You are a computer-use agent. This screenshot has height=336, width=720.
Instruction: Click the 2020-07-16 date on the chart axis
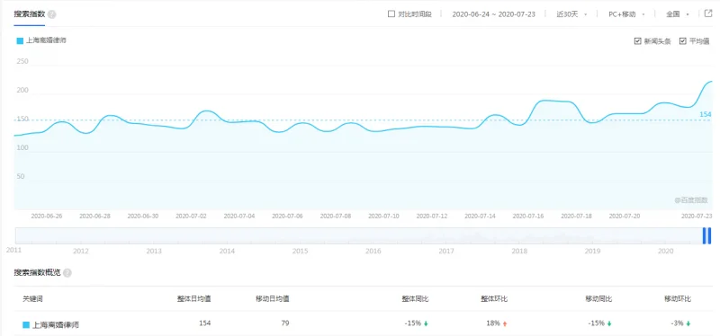[x=528, y=216]
